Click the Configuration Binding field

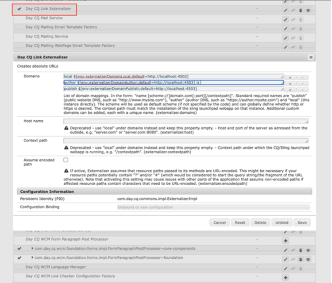(213, 207)
